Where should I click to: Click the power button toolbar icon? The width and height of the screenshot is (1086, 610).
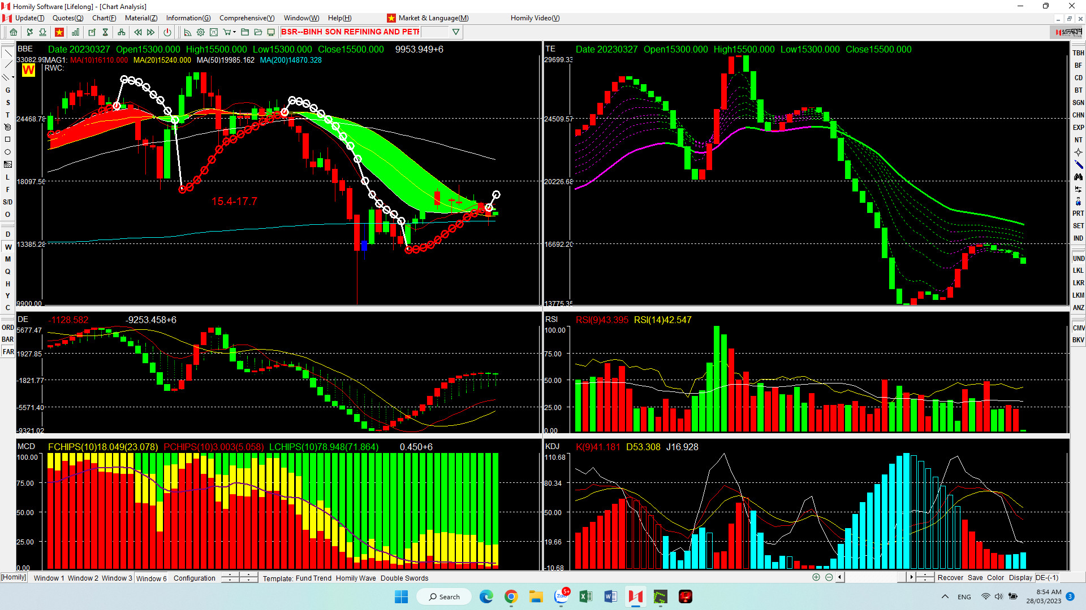click(x=167, y=32)
